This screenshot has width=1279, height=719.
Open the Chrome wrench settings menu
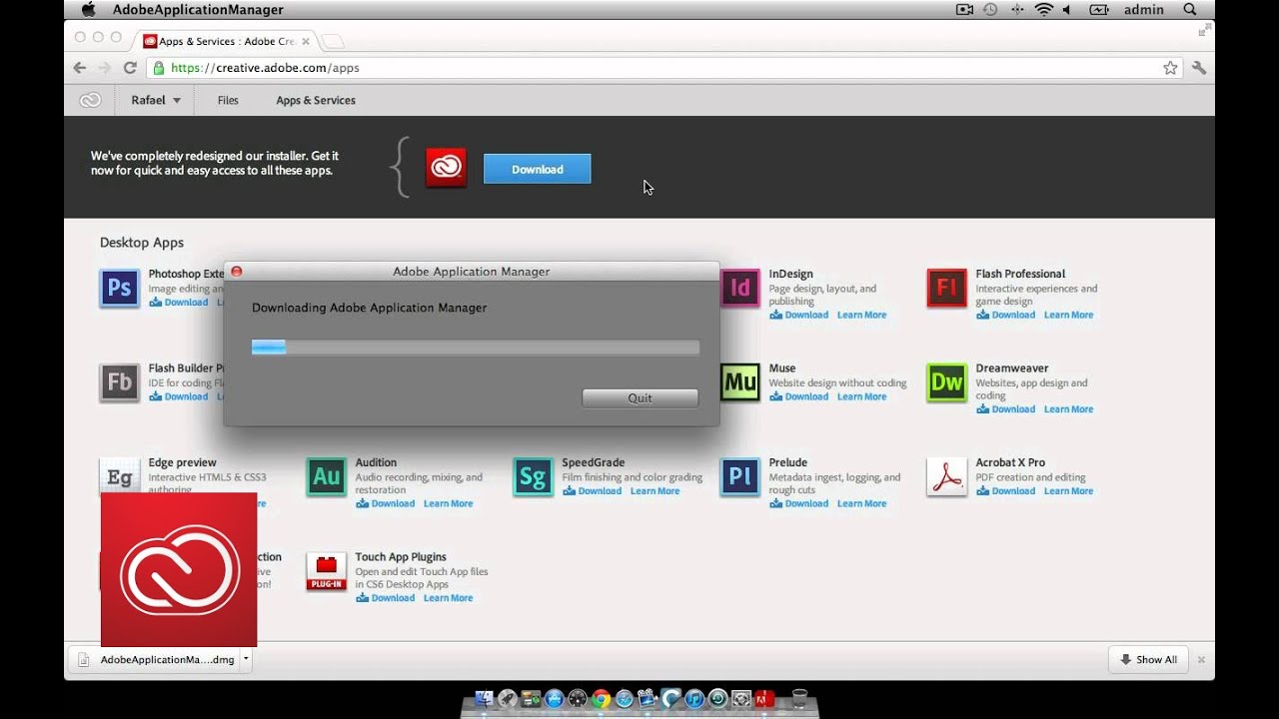(x=1199, y=68)
